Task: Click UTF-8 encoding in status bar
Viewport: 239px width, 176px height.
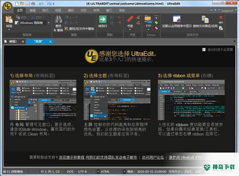Action: pyautogui.click(x=82, y=172)
